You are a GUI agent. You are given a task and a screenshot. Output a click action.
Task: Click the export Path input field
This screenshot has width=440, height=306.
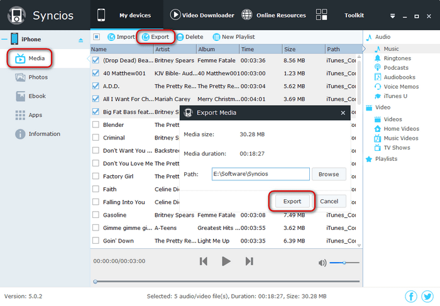[261, 174]
